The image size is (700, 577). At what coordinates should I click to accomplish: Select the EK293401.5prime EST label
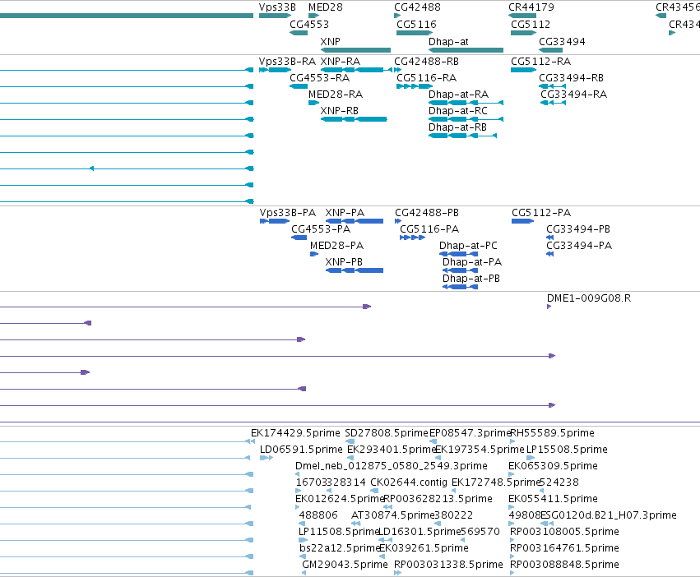392,450
